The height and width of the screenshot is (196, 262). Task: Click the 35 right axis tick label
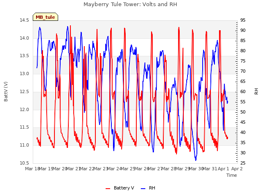pos(243,143)
